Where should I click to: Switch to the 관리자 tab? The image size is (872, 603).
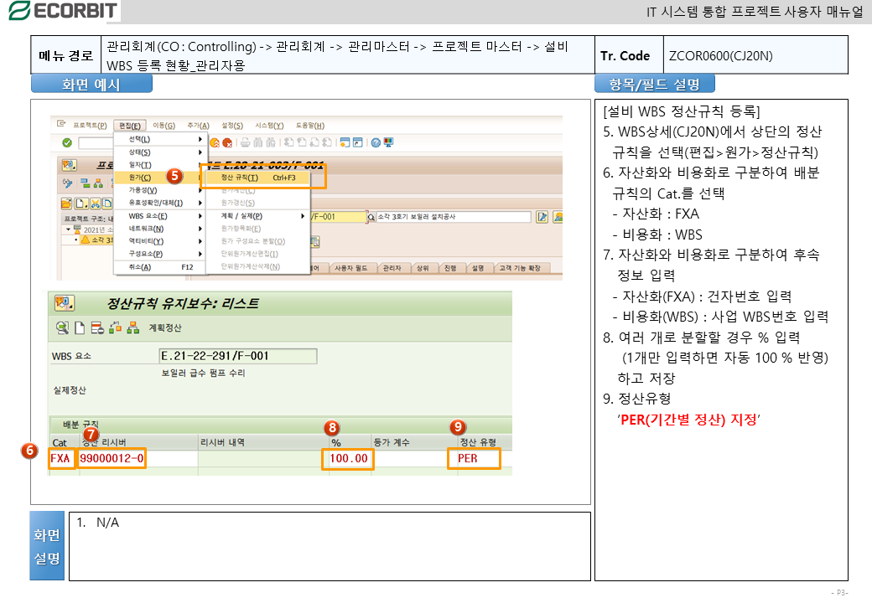tap(391, 268)
